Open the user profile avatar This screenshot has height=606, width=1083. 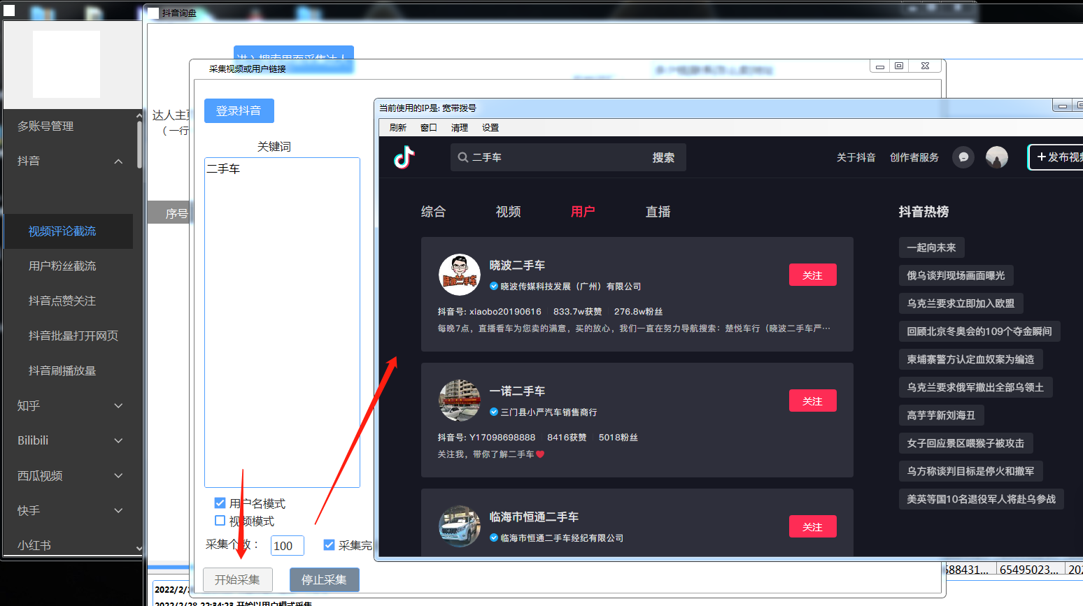click(997, 157)
